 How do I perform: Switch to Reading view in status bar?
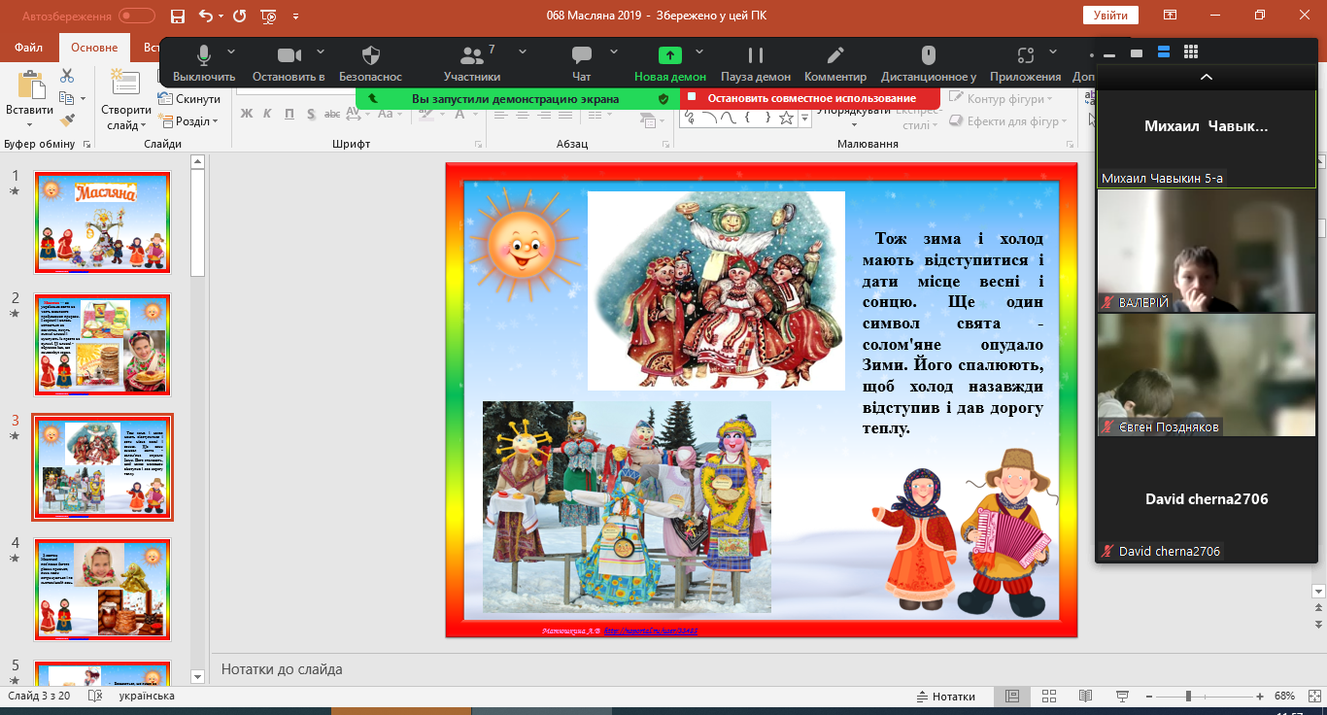(1085, 697)
